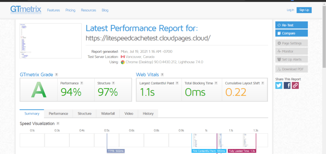Click Vancouver, Canada server location text
This screenshot has width=326, height=154.
(140, 57)
